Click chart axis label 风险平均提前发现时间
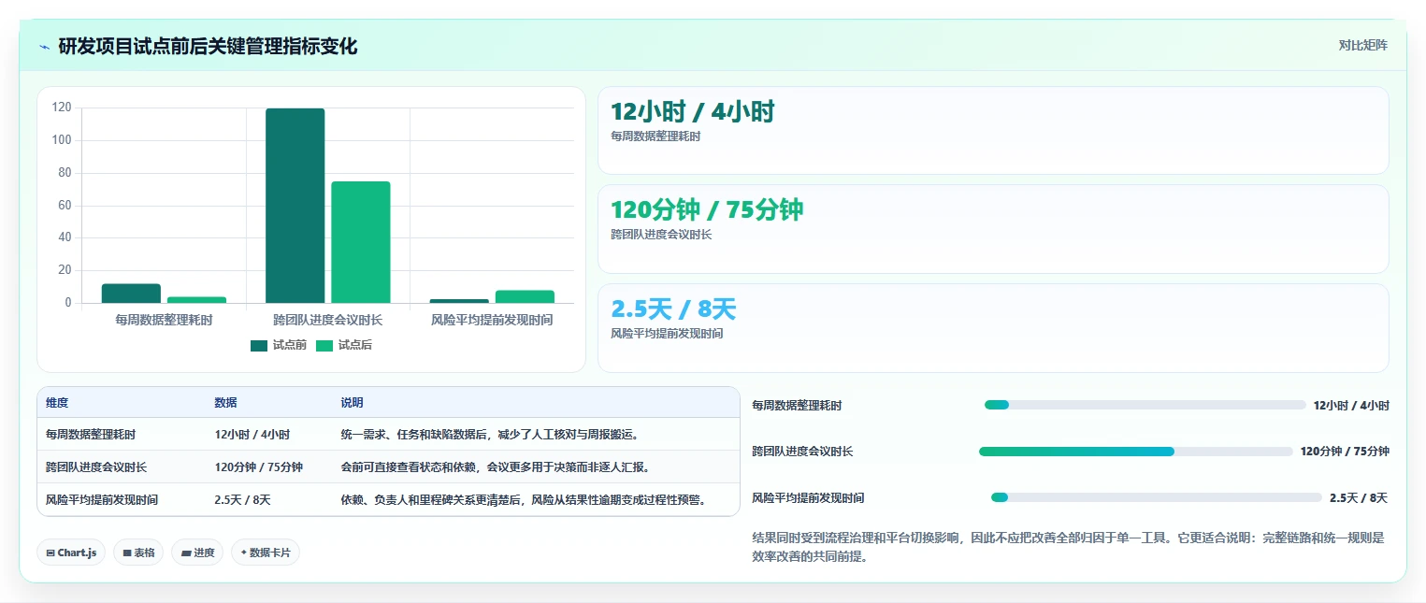The height and width of the screenshot is (603, 1426). pos(492,320)
